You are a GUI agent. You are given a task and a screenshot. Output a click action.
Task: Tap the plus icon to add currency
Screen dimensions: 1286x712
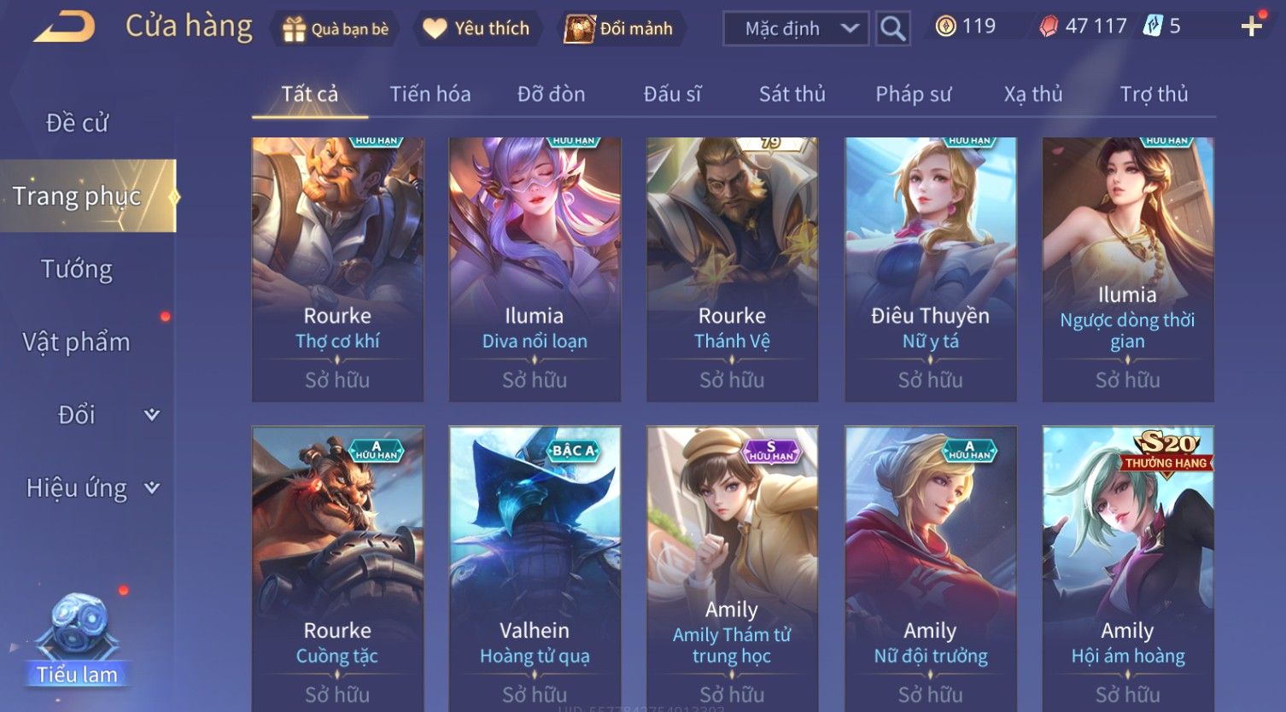pos(1252,27)
